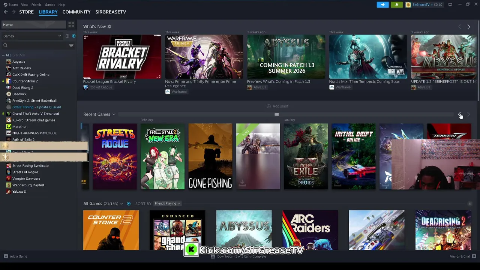Open the announcements megaphone button
Screen dimensions: 480x270
point(382,4)
